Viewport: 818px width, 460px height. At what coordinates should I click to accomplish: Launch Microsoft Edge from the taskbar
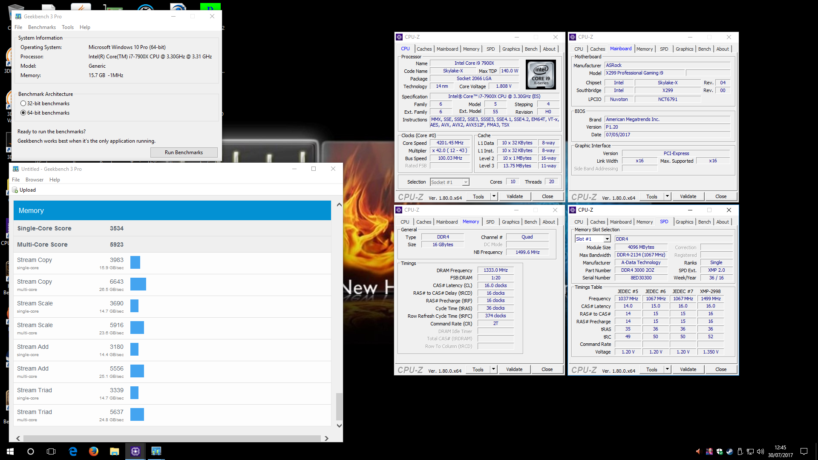tap(73, 451)
